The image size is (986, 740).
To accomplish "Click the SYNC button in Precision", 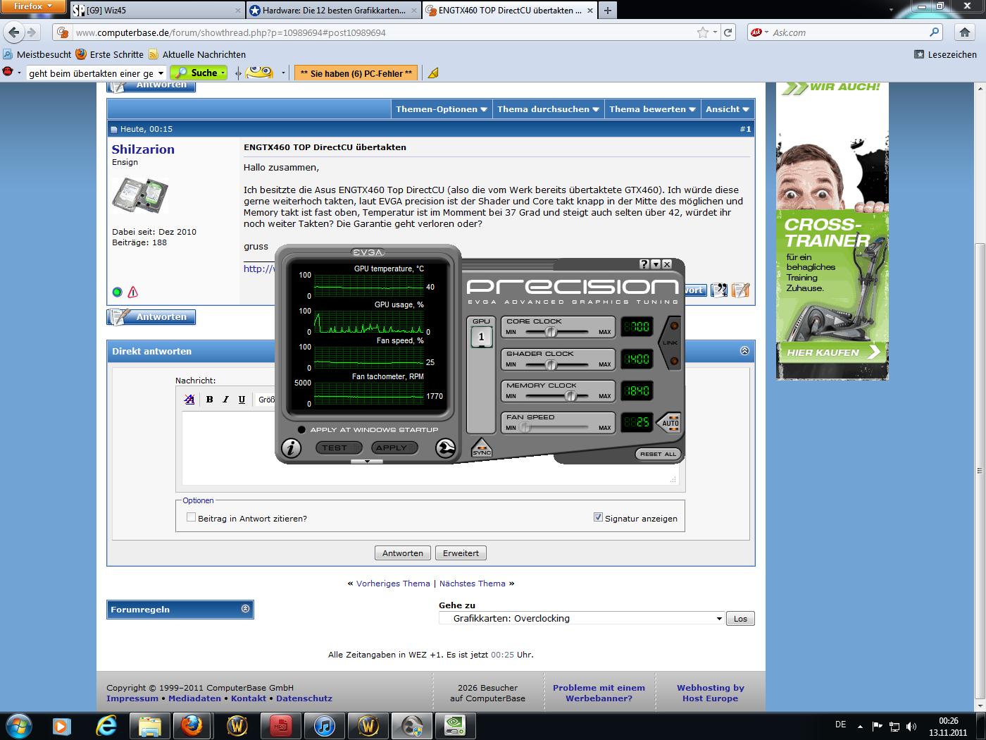I will point(482,448).
